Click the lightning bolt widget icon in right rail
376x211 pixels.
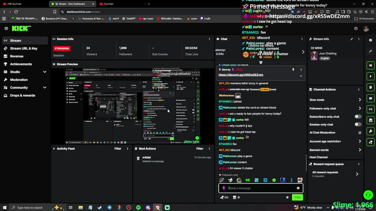coord(371,76)
